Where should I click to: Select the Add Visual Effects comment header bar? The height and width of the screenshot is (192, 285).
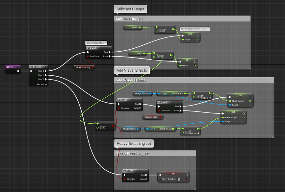pos(194,80)
